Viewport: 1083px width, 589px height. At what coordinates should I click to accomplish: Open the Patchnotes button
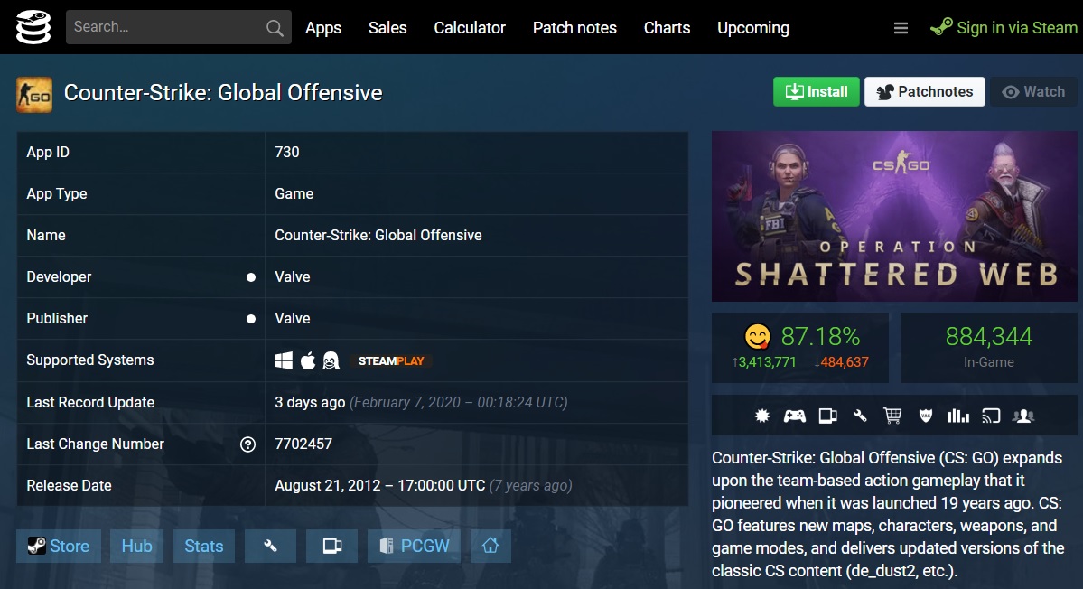point(924,91)
